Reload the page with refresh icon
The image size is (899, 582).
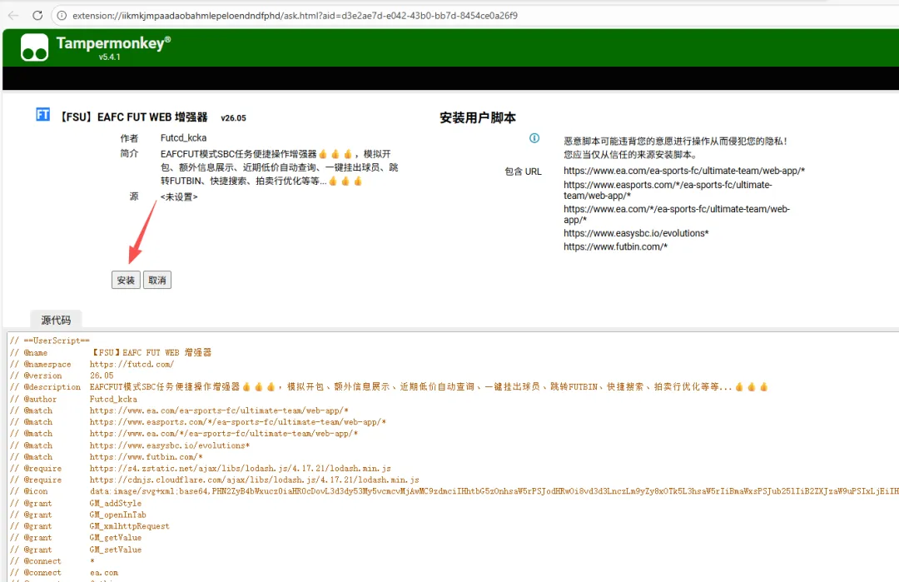(x=37, y=16)
